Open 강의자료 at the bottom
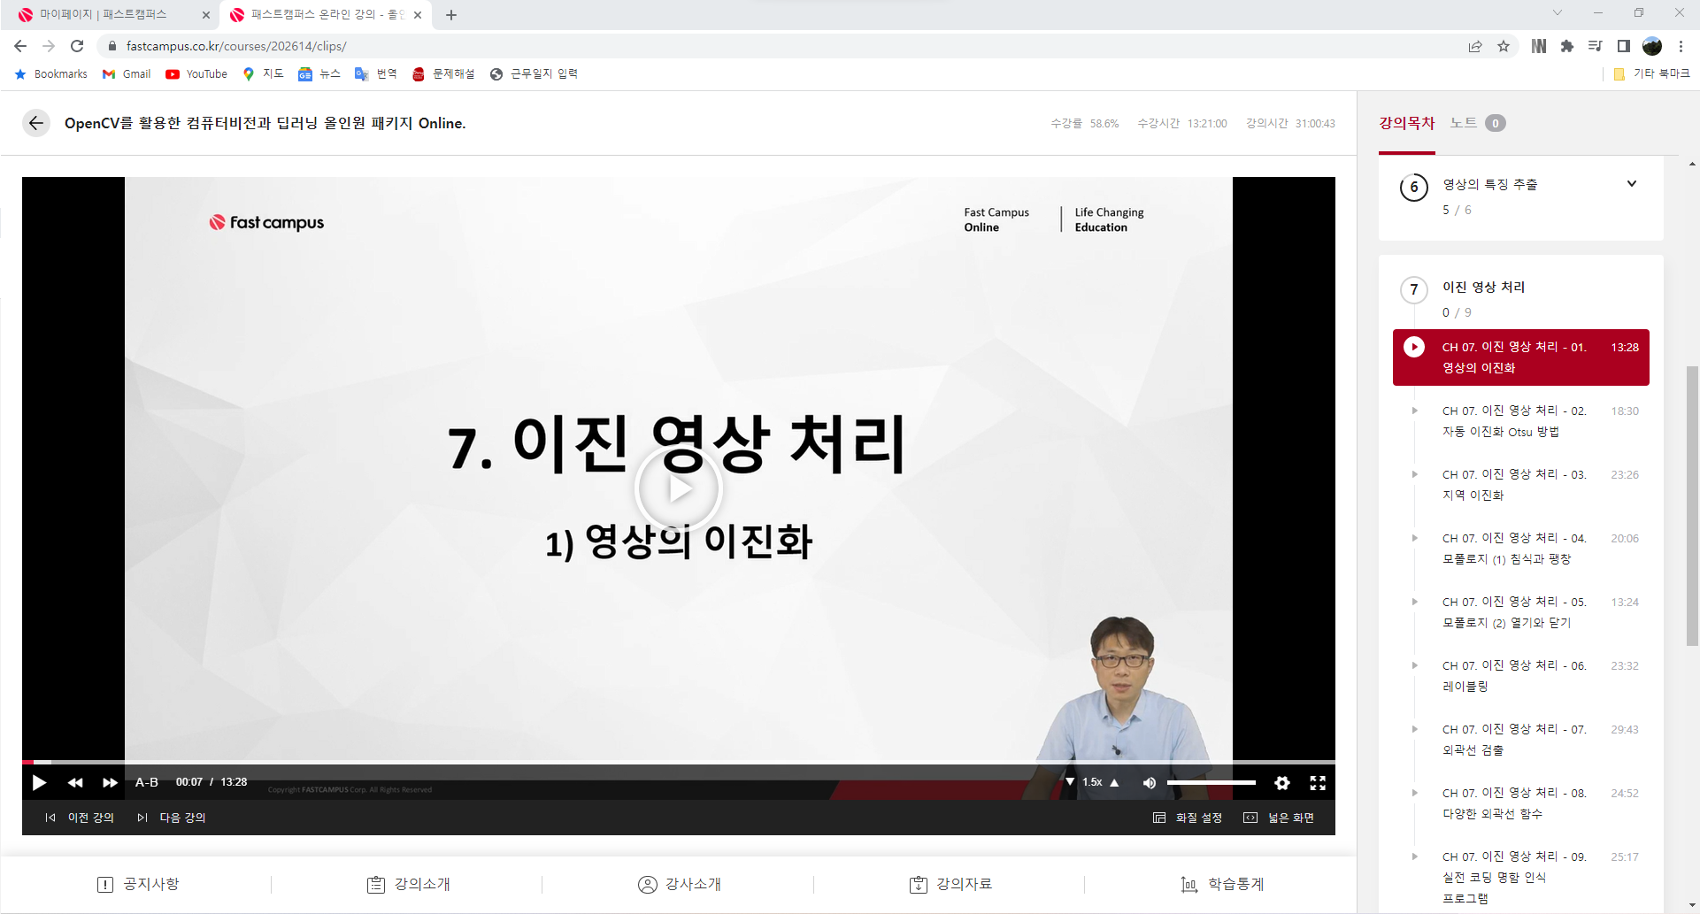The width and height of the screenshot is (1700, 914). (x=950, y=884)
